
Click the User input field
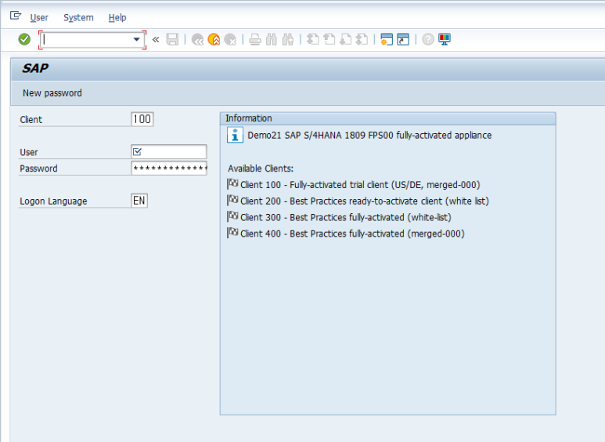coord(169,152)
